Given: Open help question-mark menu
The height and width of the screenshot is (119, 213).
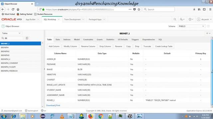Looking at the screenshot, I should (x=191, y=20).
